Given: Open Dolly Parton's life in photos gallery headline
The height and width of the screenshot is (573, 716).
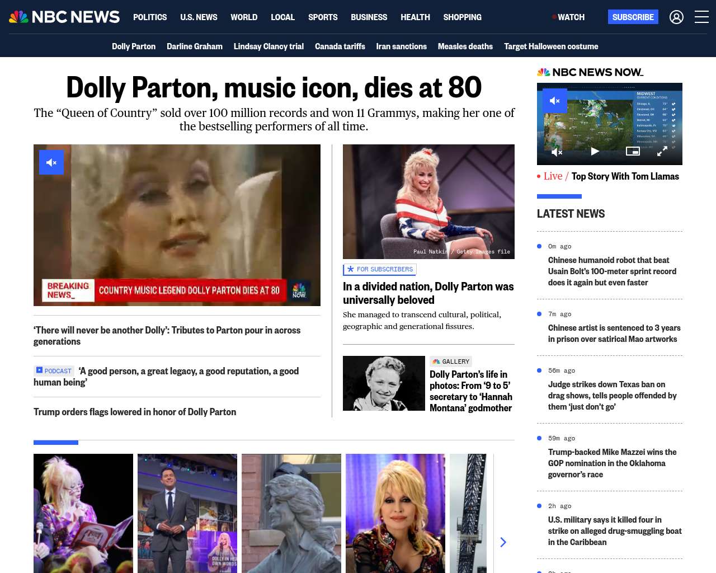Looking at the screenshot, I should pos(471,391).
